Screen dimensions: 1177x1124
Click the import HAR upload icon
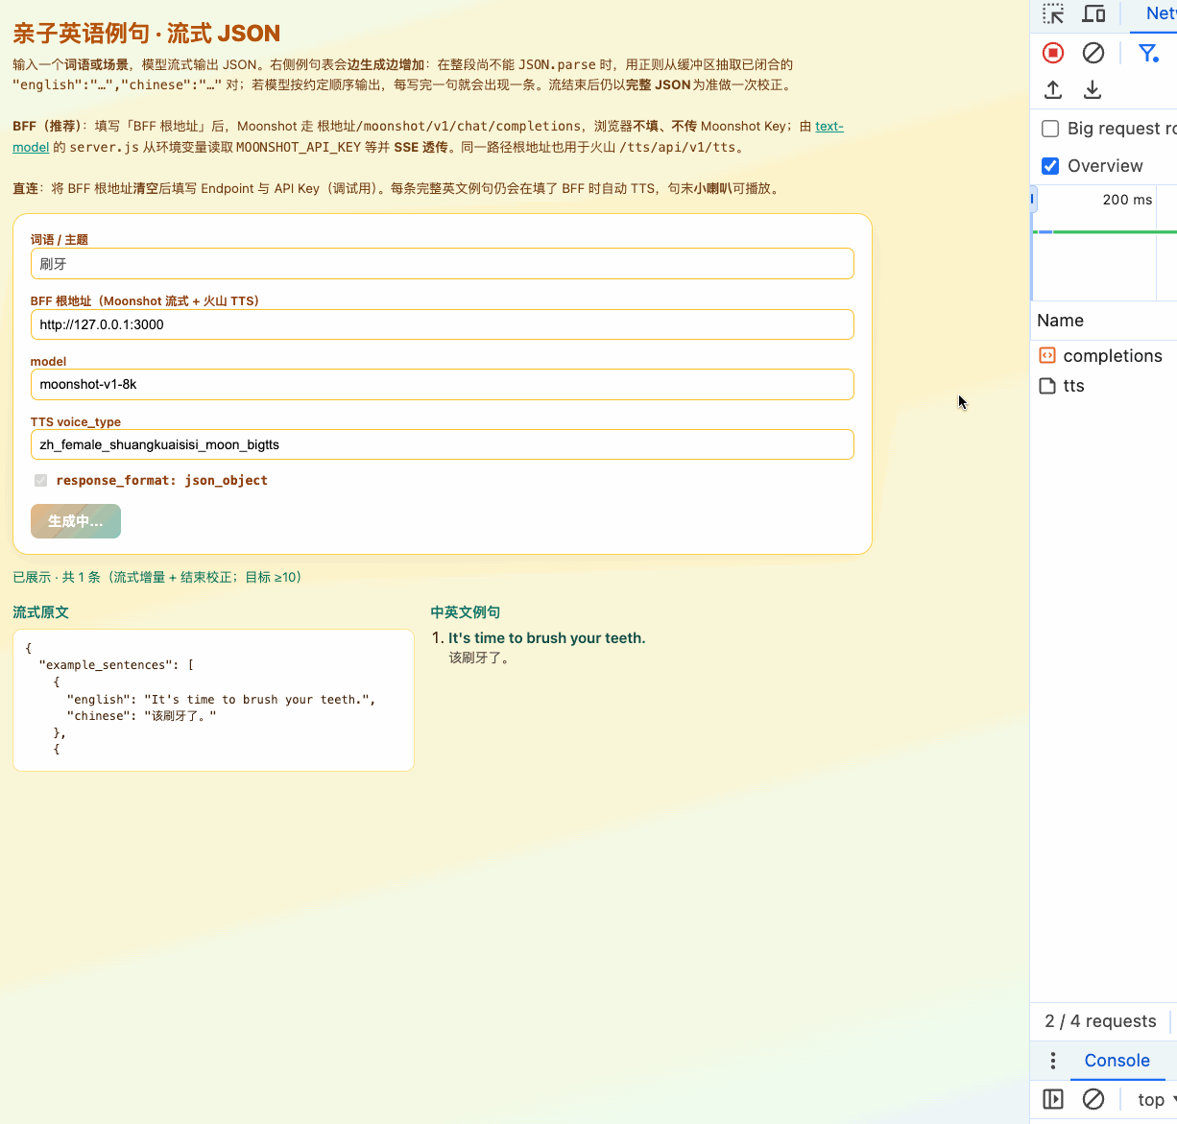[1053, 89]
